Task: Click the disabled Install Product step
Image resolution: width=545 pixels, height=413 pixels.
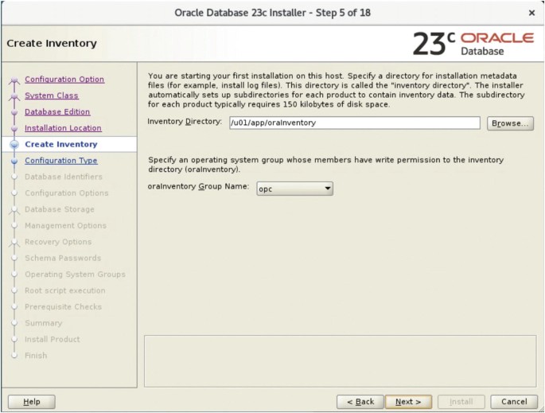Action: tap(53, 339)
